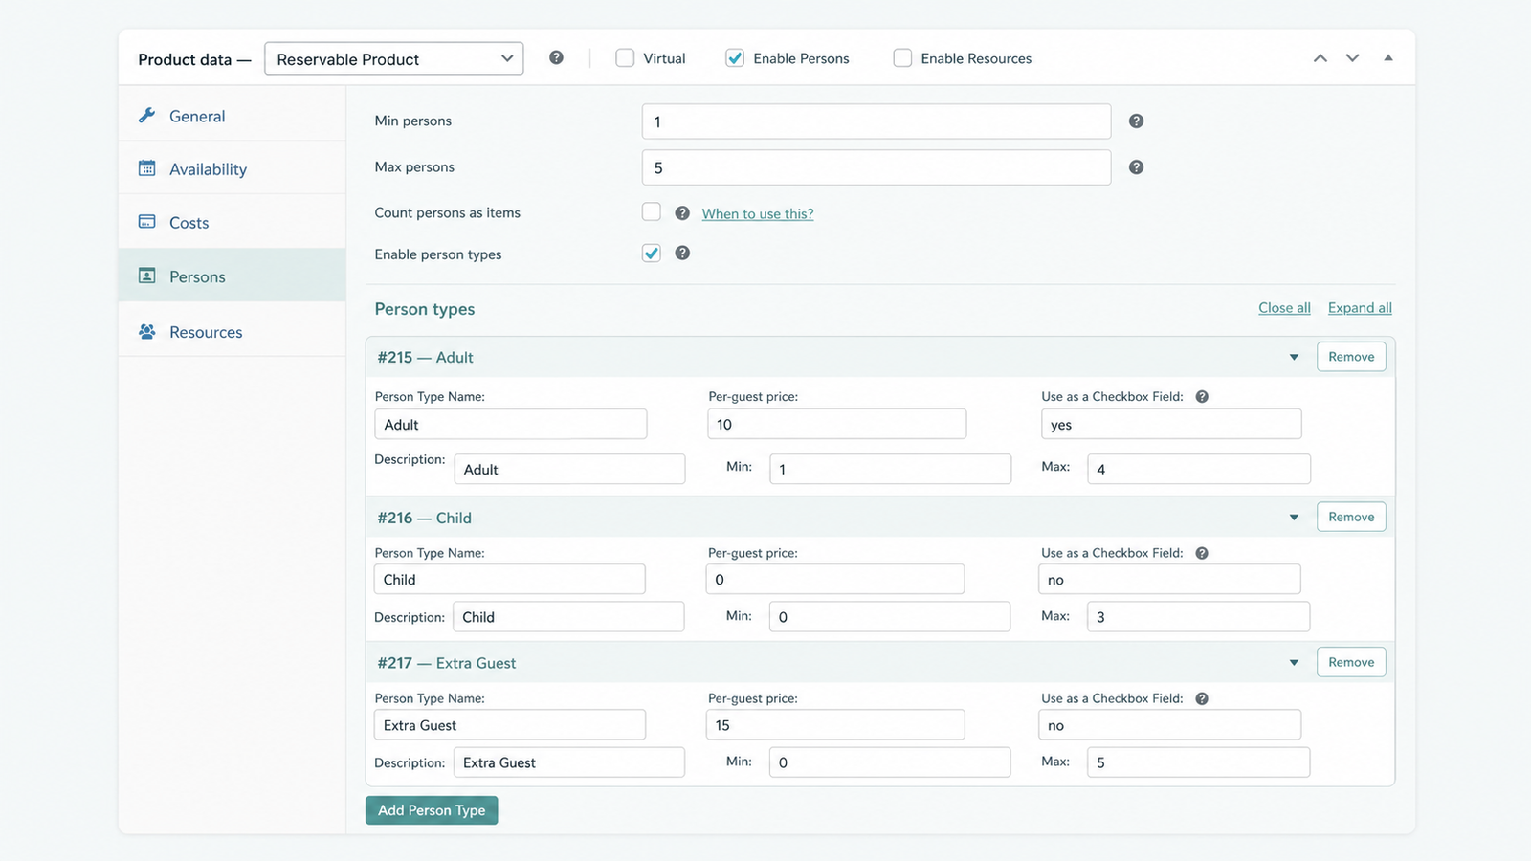Click Add Person Type button
This screenshot has height=861, width=1531.
tap(432, 810)
